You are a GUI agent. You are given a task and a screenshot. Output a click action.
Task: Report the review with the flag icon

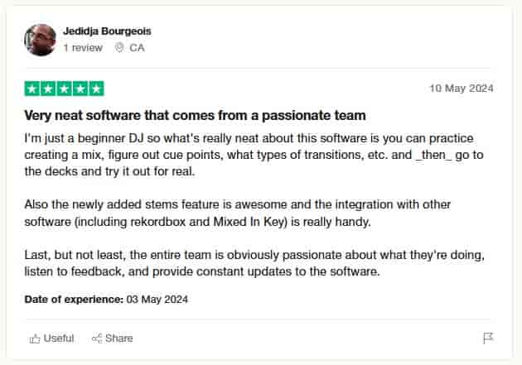click(488, 338)
